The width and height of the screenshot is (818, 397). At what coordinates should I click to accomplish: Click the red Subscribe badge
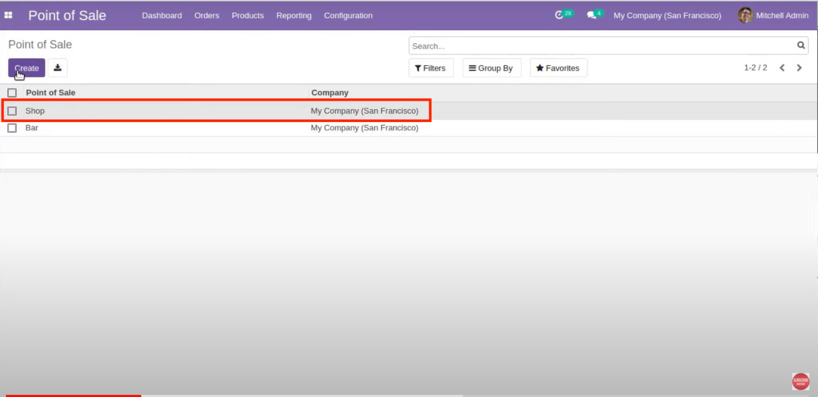pyautogui.click(x=801, y=382)
